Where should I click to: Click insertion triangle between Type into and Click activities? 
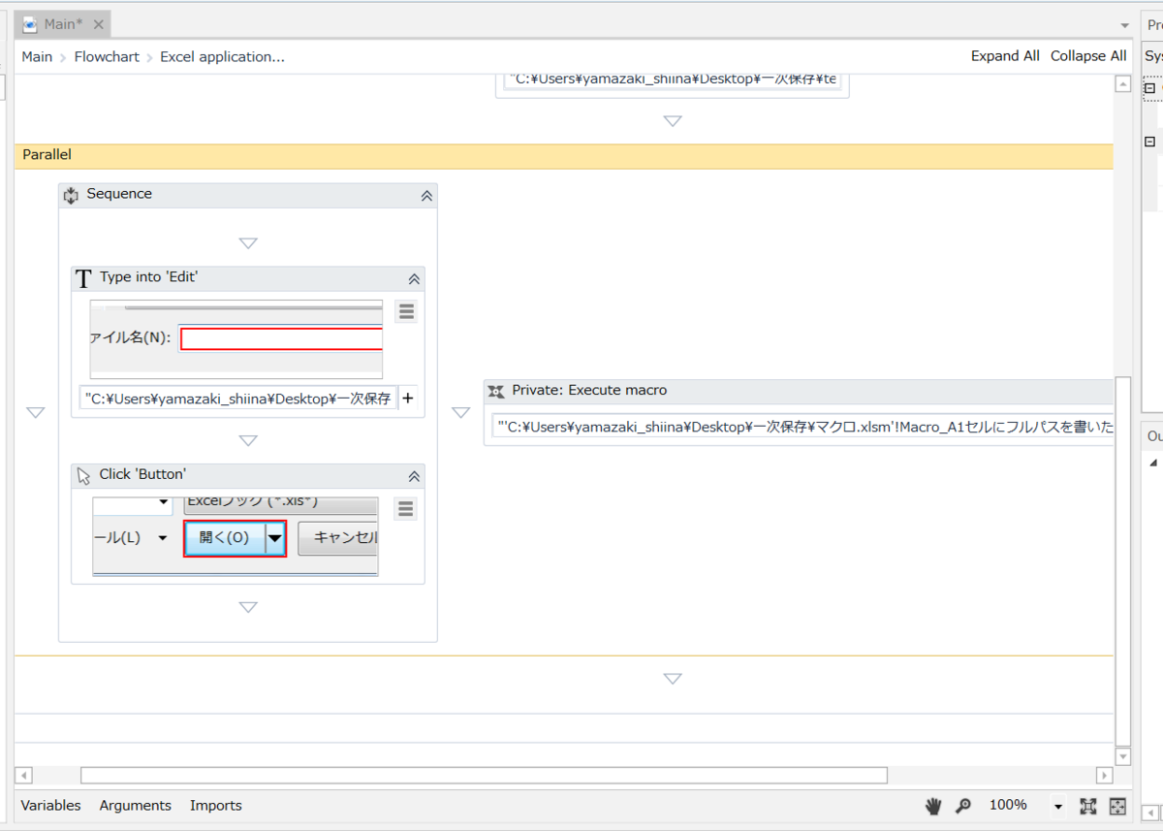tap(248, 440)
